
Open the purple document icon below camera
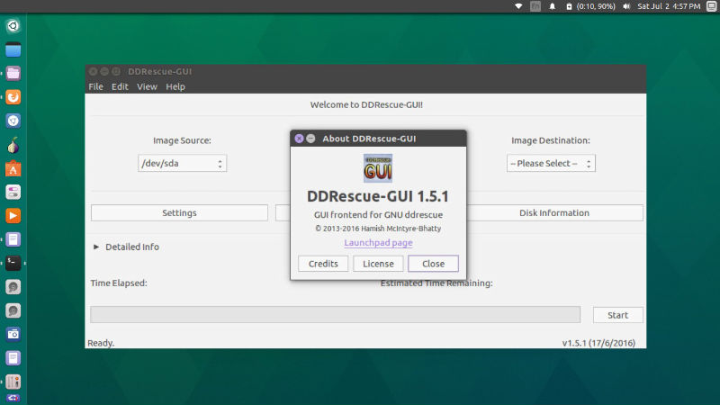click(13, 358)
